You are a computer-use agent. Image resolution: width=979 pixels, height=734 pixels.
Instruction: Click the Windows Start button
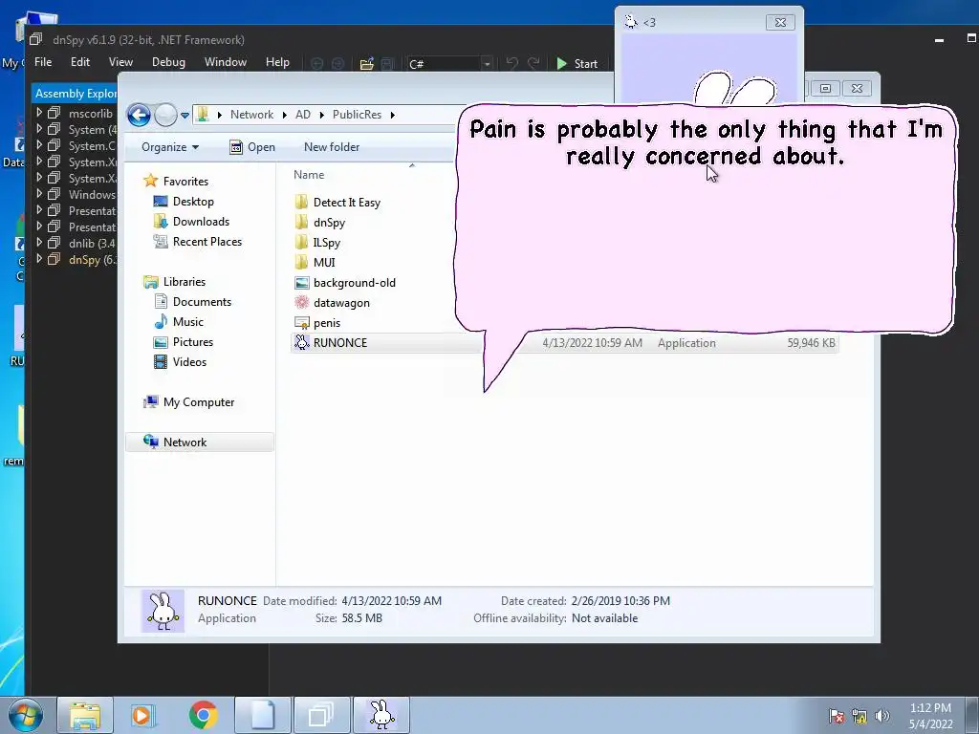pyautogui.click(x=25, y=715)
